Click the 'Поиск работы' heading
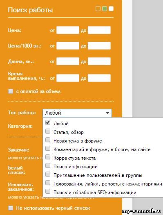This screenshot has width=163, height=215. coord(30,10)
